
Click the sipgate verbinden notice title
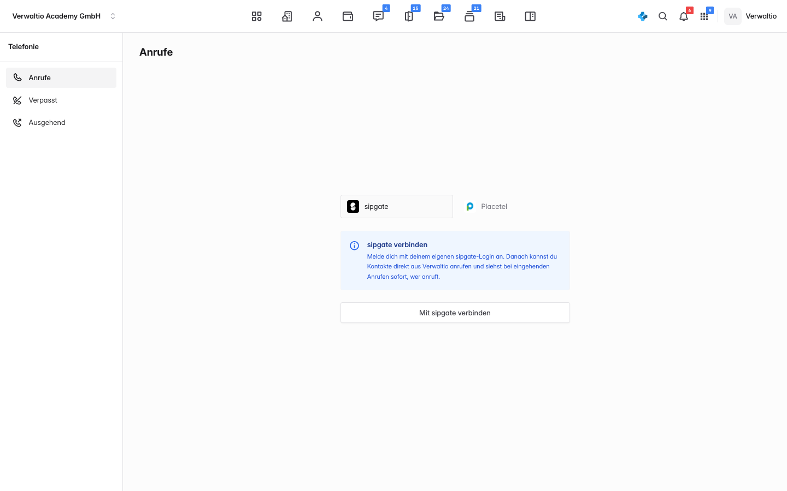pos(397,245)
